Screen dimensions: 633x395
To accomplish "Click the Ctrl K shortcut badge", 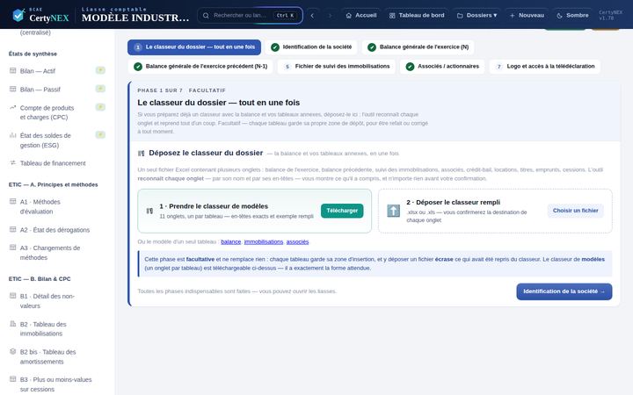I will click(286, 15).
